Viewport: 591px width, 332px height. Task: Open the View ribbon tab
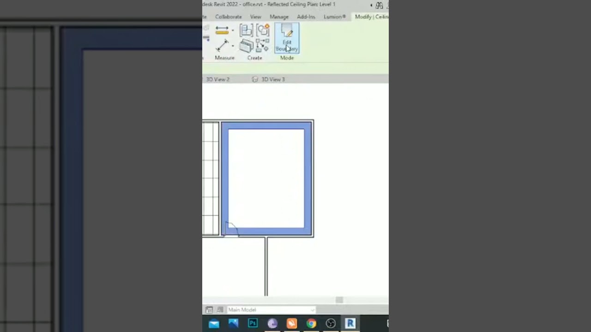click(255, 17)
